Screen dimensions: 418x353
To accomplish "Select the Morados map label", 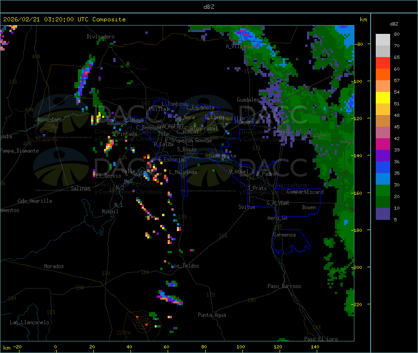I will [54, 266].
